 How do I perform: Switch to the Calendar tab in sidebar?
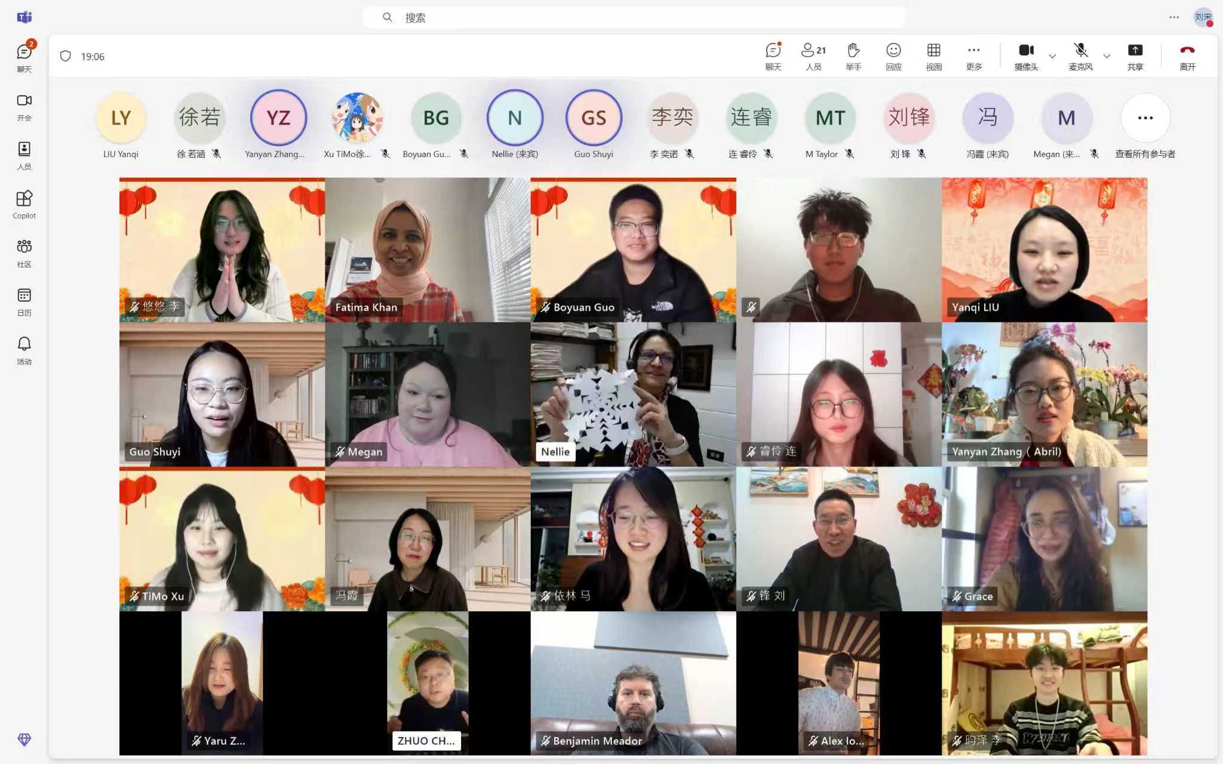(24, 301)
